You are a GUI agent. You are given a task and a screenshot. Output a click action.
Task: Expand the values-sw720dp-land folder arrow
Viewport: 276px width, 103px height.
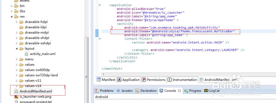coord(17,75)
